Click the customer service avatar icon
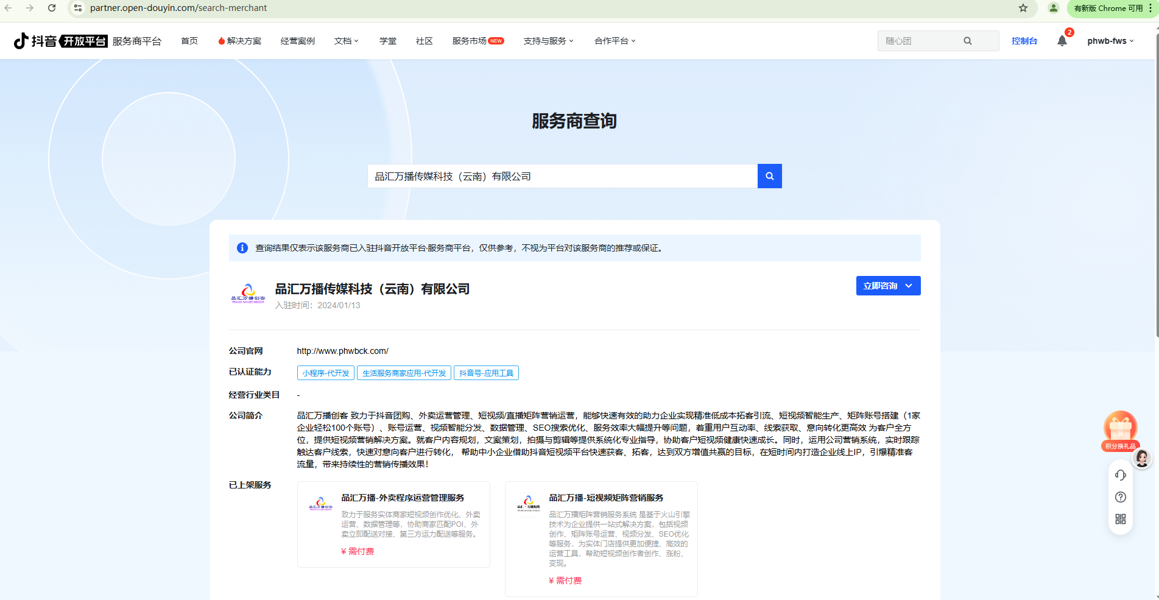This screenshot has height=600, width=1159. pos(1142,458)
